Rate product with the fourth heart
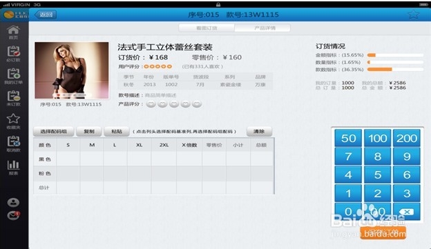Viewport: 431px width, 249px height. tap(186, 104)
